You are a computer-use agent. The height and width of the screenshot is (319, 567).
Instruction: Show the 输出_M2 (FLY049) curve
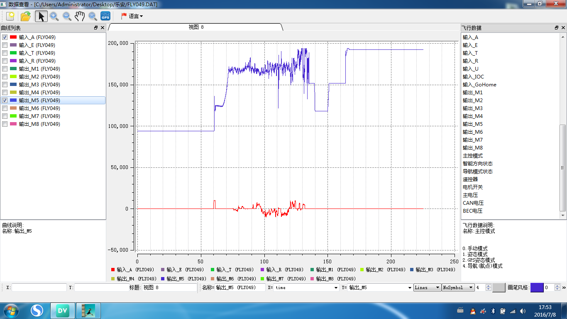(x=5, y=77)
